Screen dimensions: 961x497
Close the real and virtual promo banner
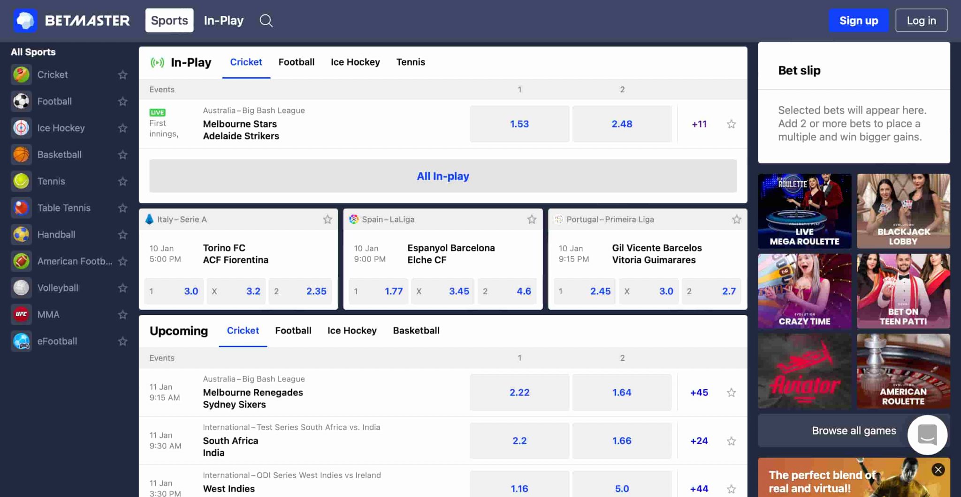[x=938, y=470]
